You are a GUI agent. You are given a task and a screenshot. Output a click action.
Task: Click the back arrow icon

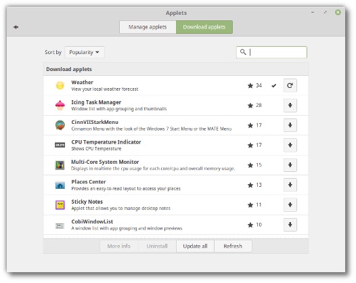point(16,27)
